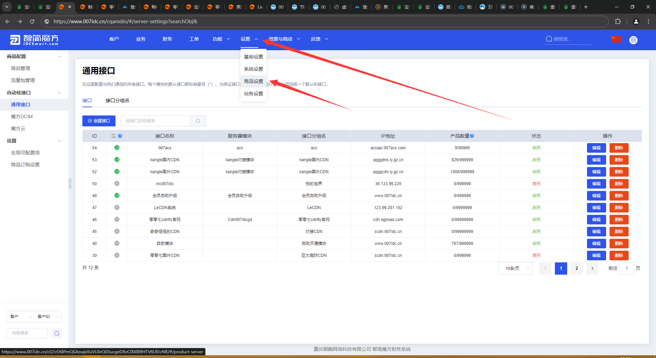Viewport: 656px width, 358px height.
Task: Open the 业务 top menu
Action: 141,39
